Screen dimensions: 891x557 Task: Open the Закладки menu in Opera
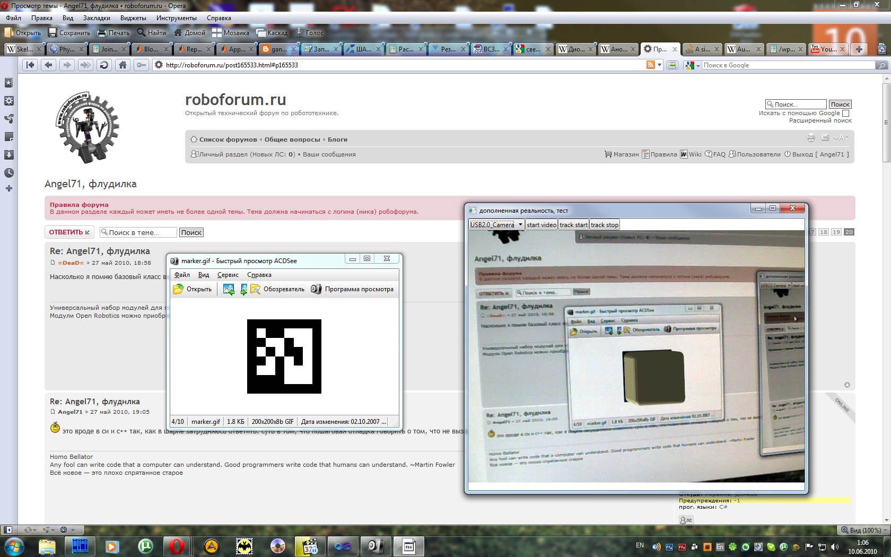coord(97,18)
